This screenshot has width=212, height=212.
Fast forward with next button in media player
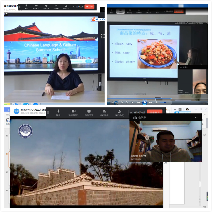click(150, 102)
